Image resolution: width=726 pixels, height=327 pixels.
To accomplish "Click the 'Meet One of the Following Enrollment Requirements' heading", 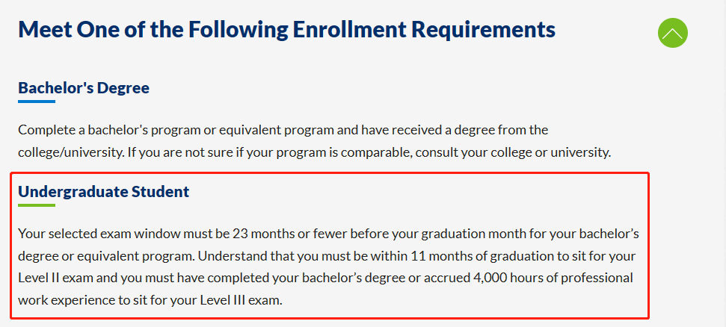I will pos(286,30).
